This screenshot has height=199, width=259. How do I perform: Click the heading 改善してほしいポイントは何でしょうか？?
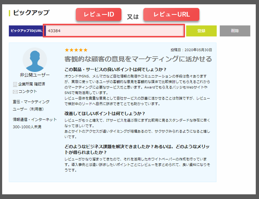[105, 114]
